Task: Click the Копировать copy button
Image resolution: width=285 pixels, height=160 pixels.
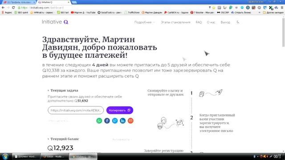Action: [120, 110]
